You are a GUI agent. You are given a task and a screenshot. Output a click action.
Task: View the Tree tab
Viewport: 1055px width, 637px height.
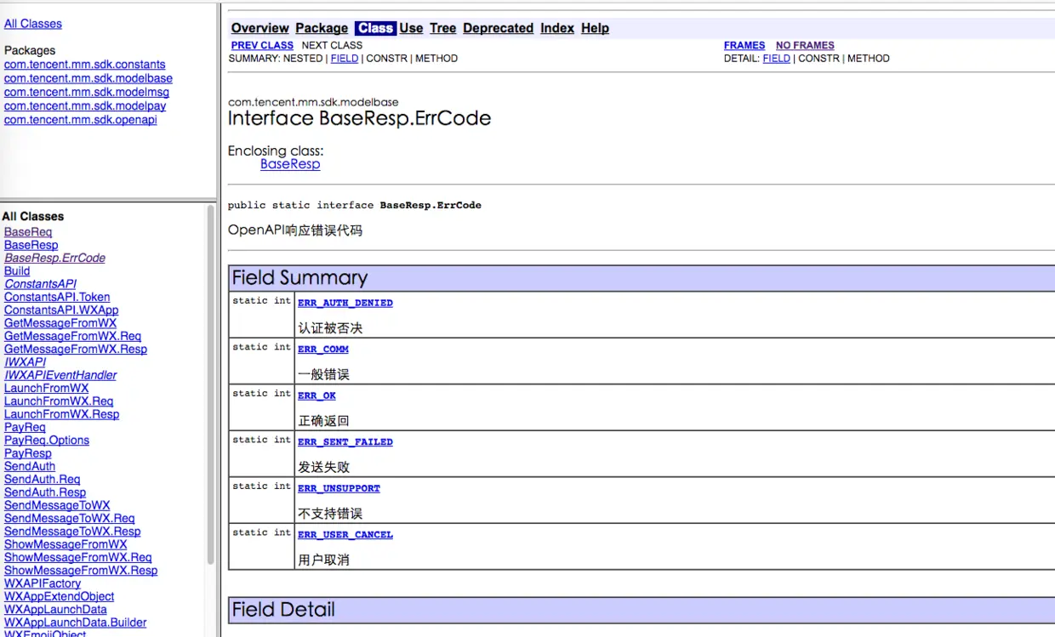pyautogui.click(x=442, y=28)
